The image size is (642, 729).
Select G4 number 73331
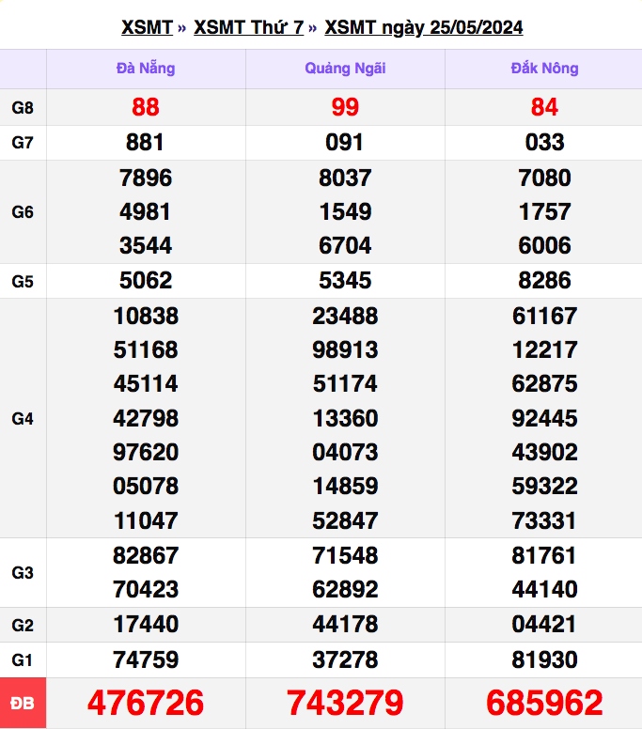pyautogui.click(x=544, y=520)
